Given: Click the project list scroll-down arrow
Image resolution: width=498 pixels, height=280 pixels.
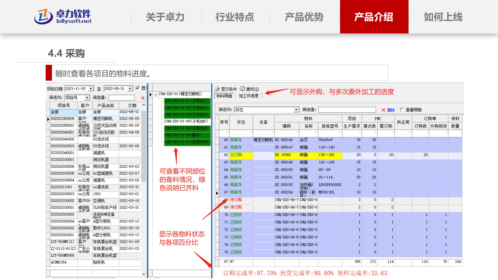Looking at the screenshot, I should 144,274.
